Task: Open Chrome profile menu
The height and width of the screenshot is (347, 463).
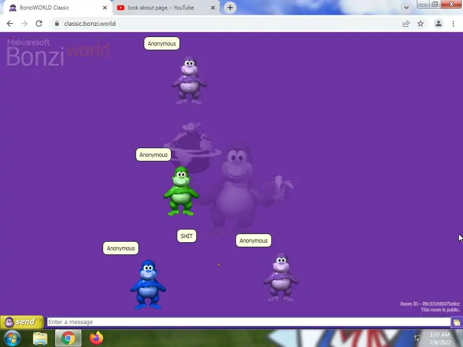Action: click(x=439, y=23)
